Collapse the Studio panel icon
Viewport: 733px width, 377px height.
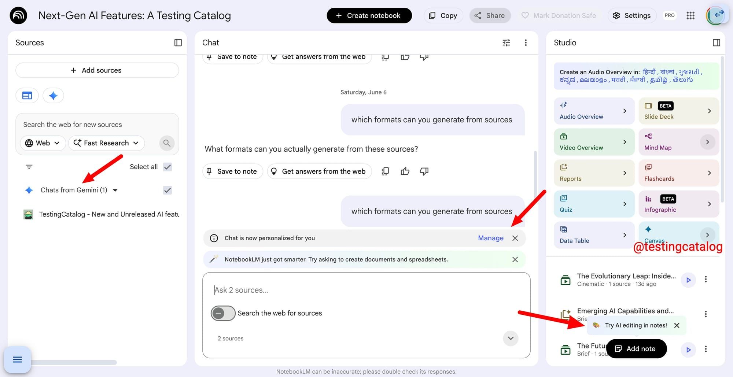pos(716,43)
